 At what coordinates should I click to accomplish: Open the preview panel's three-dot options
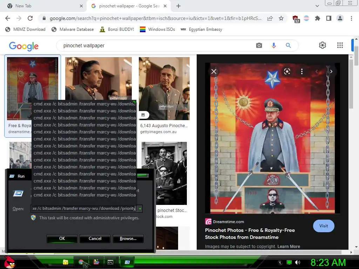tap(302, 71)
